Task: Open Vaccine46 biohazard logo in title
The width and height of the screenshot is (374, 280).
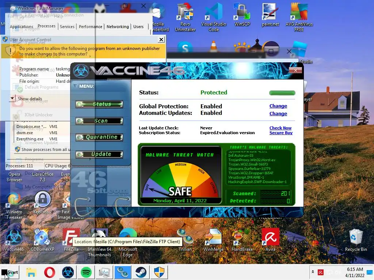Action: (x=81, y=71)
